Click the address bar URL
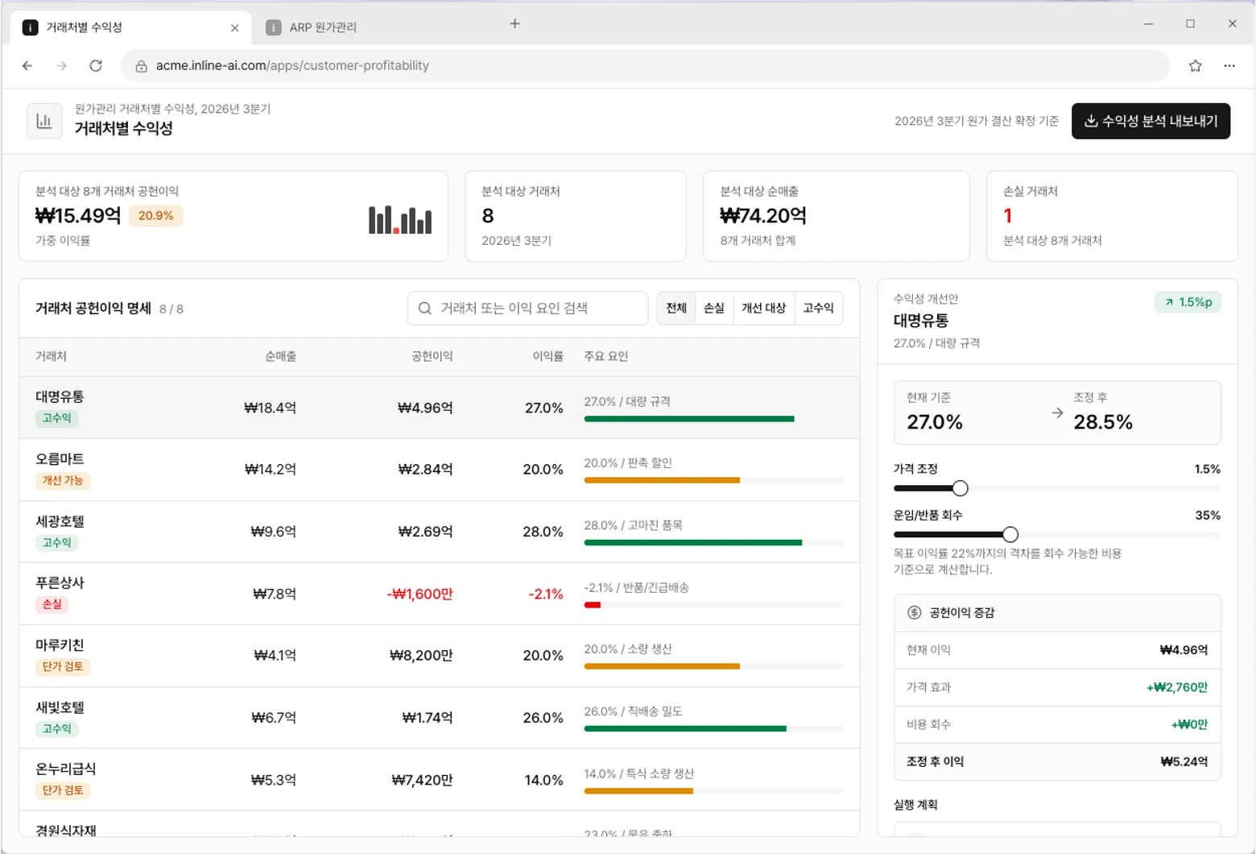1256x854 pixels. (292, 66)
